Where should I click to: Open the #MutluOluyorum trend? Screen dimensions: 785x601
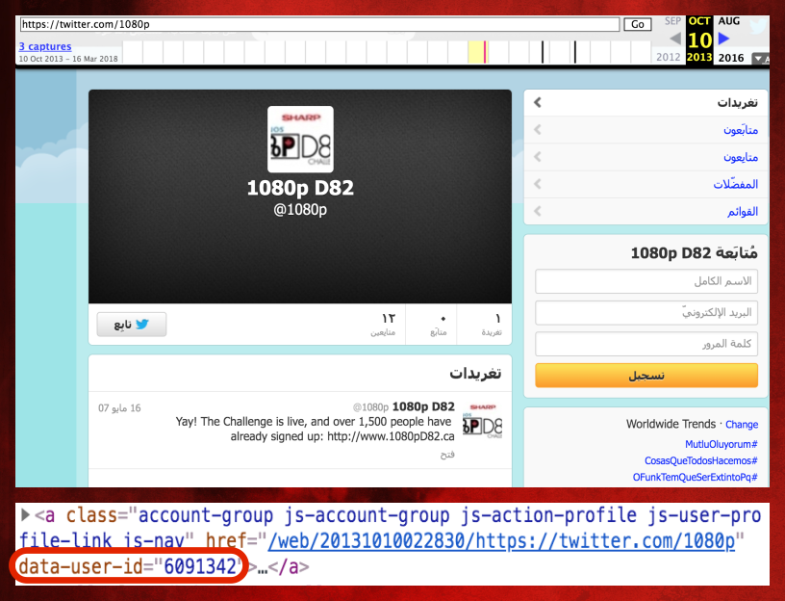(721, 444)
